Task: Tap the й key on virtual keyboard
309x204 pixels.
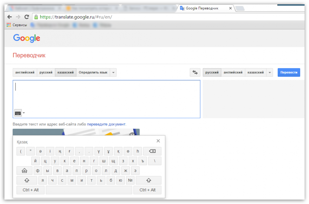Action: (x=36, y=161)
